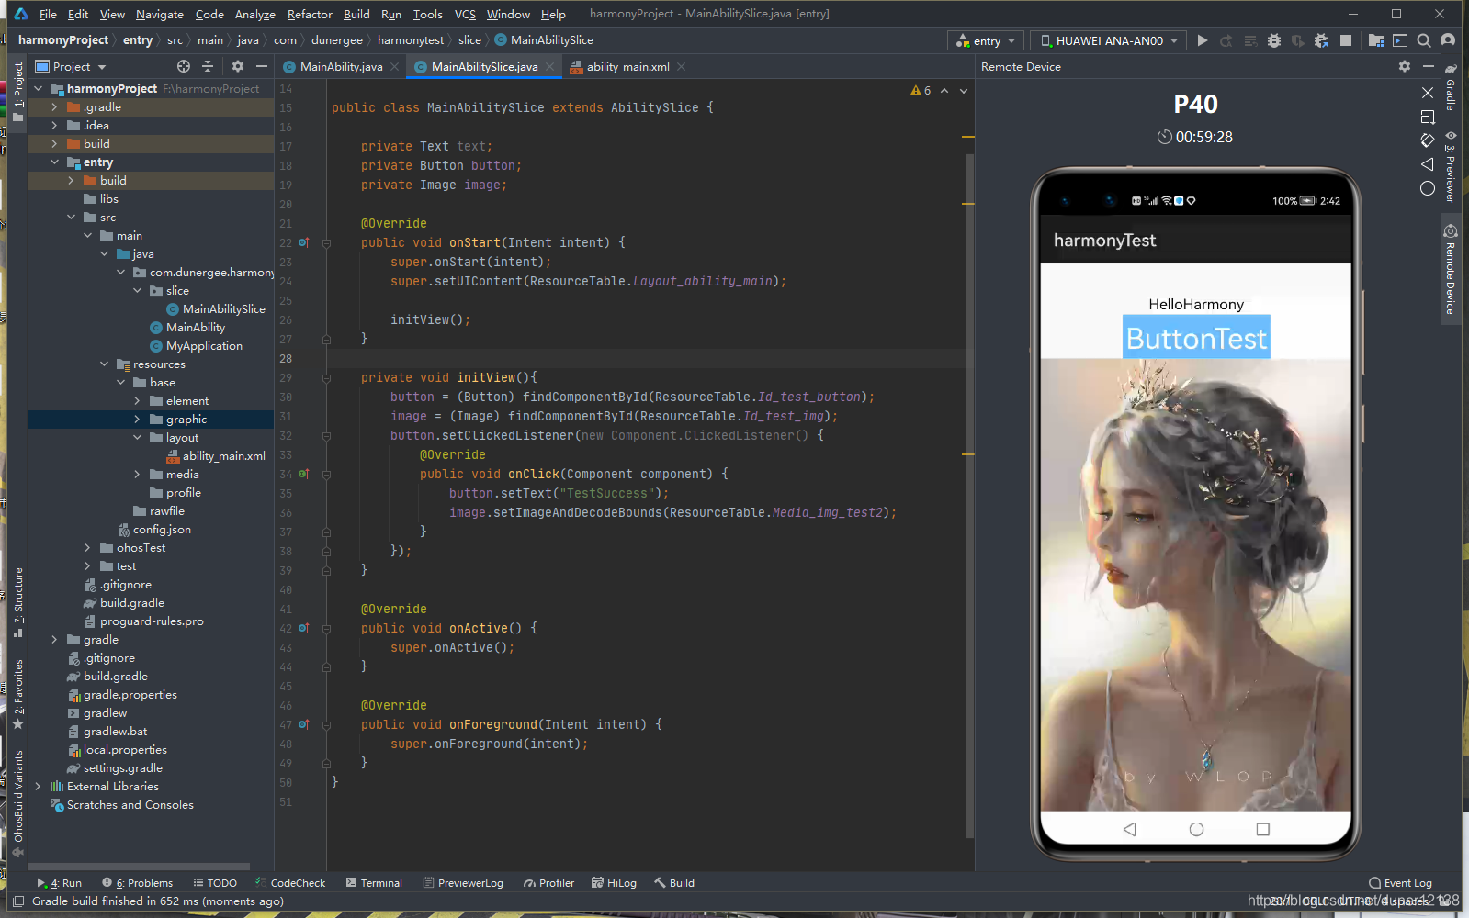Expand the .gradle folder node
This screenshot has width=1469, height=918.
55,107
